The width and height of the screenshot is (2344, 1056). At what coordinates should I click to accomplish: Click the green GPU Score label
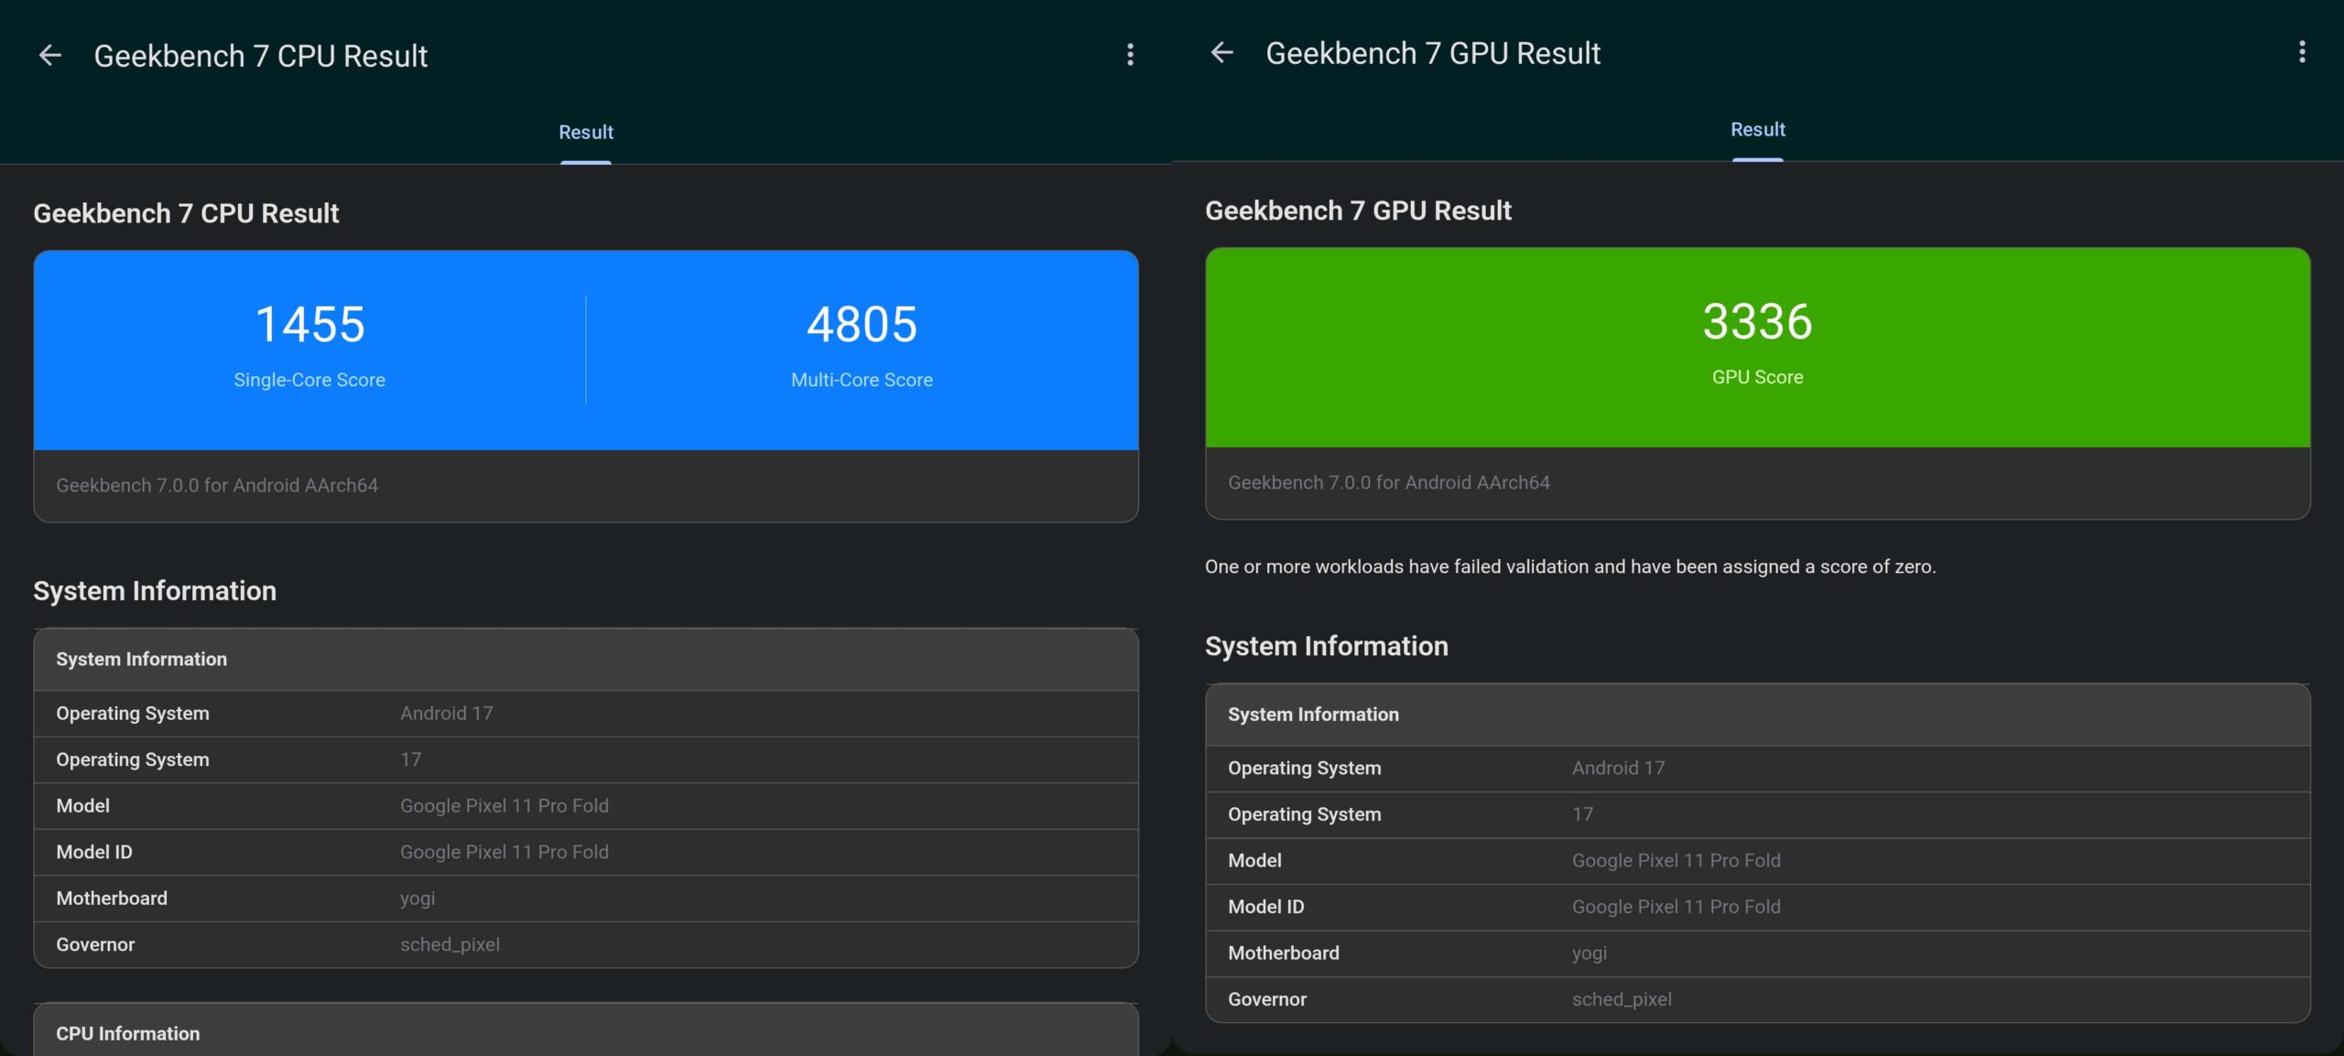pyautogui.click(x=1757, y=377)
